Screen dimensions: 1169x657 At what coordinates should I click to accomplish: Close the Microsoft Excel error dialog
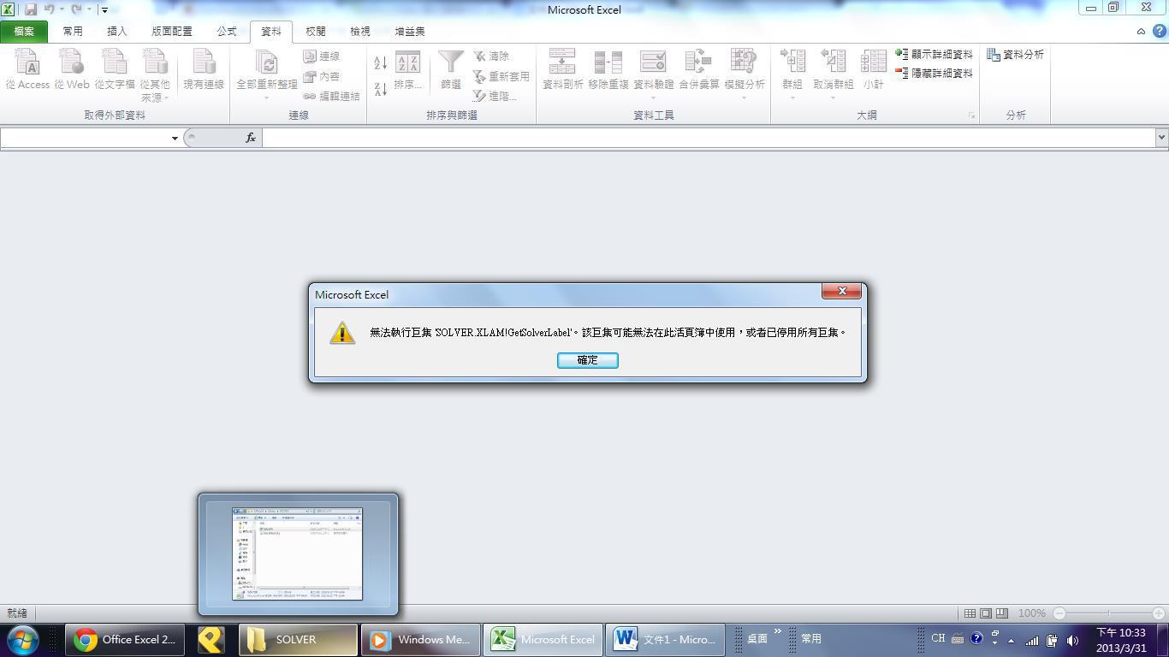point(841,292)
